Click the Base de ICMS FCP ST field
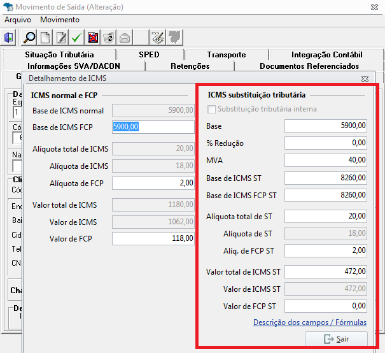 pos(326,195)
